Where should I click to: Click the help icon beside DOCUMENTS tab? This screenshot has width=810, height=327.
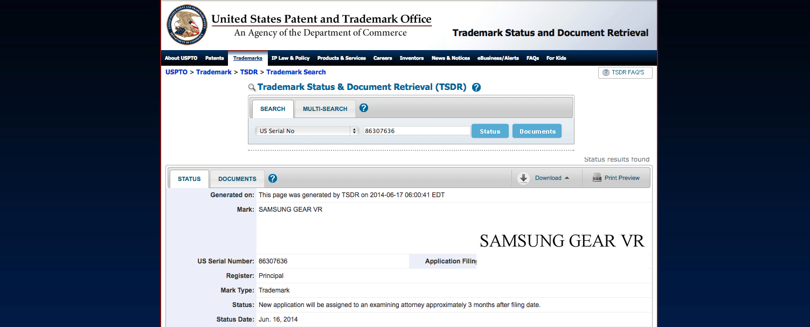(x=273, y=178)
